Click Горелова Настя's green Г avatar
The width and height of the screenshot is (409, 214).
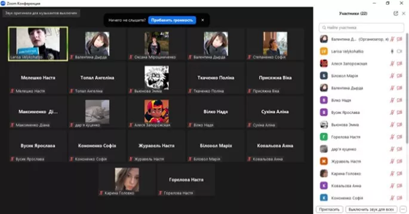click(324, 137)
